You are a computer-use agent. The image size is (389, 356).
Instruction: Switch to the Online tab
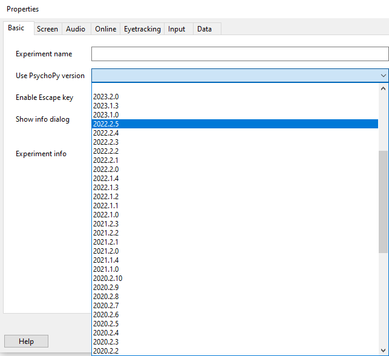106,29
